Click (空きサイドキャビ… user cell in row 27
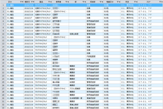This screenshot has height=109, width=163. click(x=60, y=89)
